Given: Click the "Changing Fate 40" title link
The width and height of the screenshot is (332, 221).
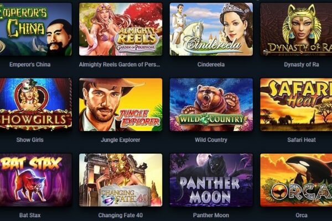Looking at the screenshot, I should tap(121, 215).
